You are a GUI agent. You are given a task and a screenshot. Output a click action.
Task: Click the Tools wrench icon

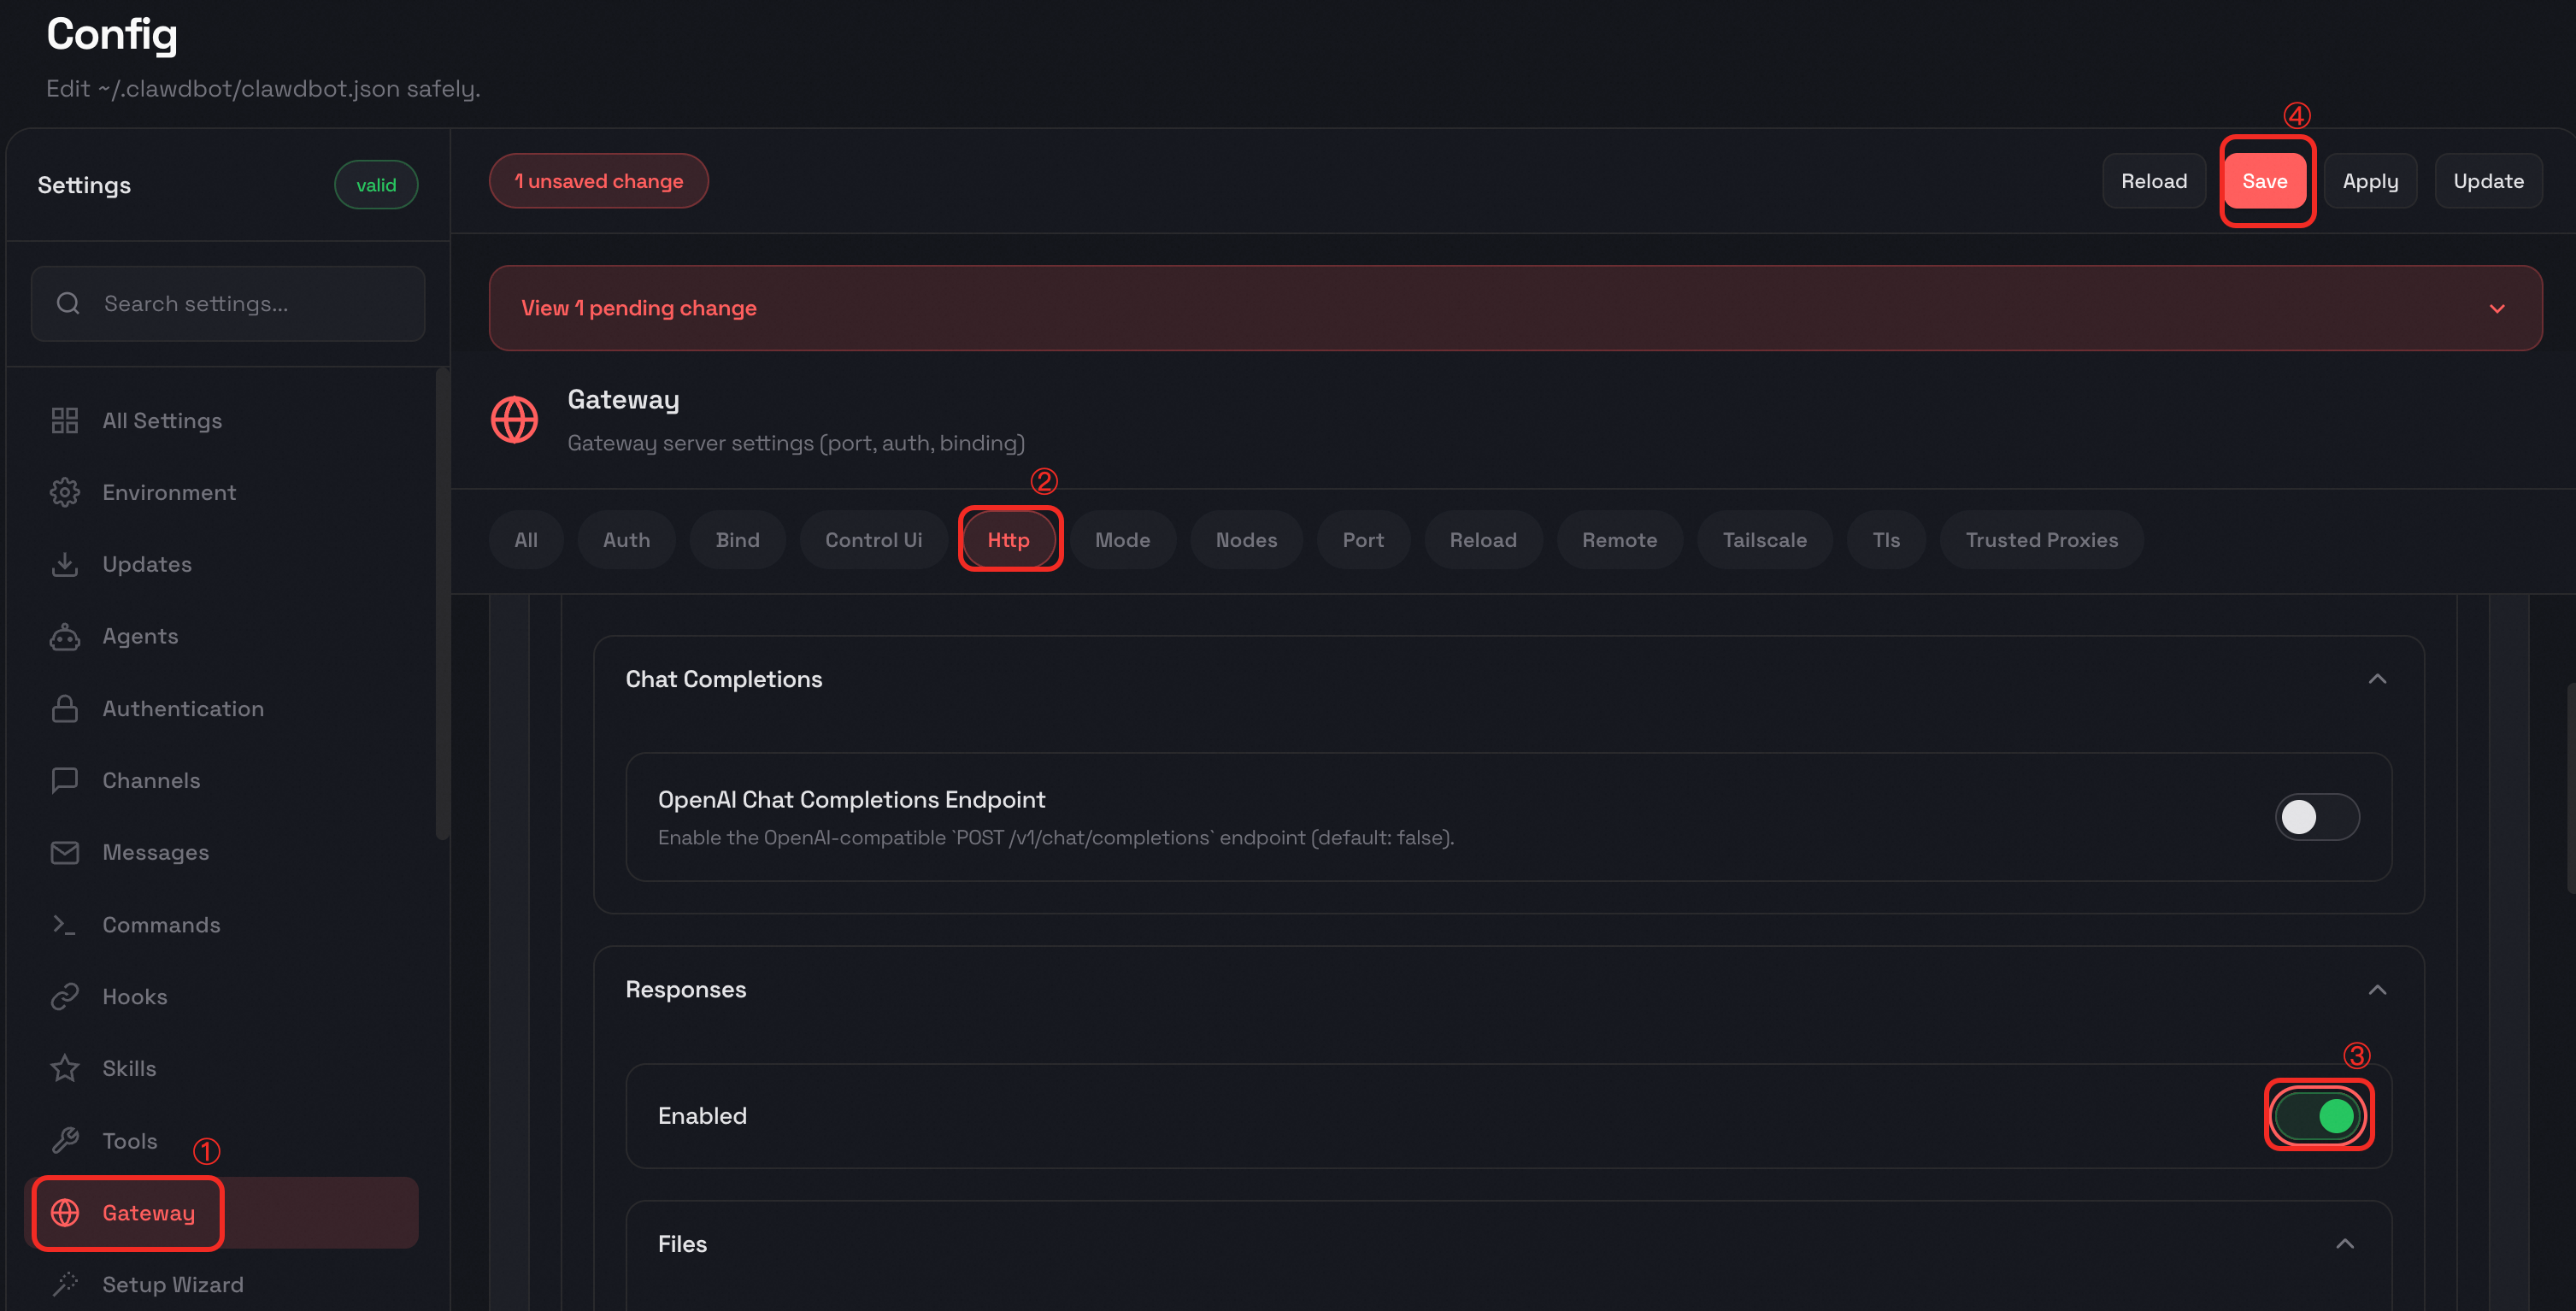coord(65,1140)
